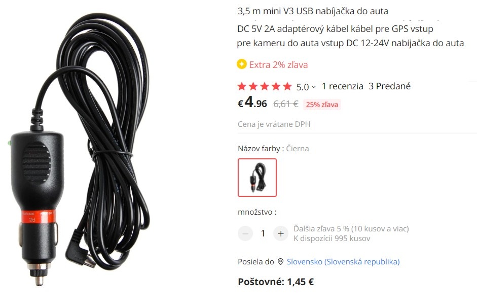Click the product title text

pyautogui.click(x=350, y=27)
